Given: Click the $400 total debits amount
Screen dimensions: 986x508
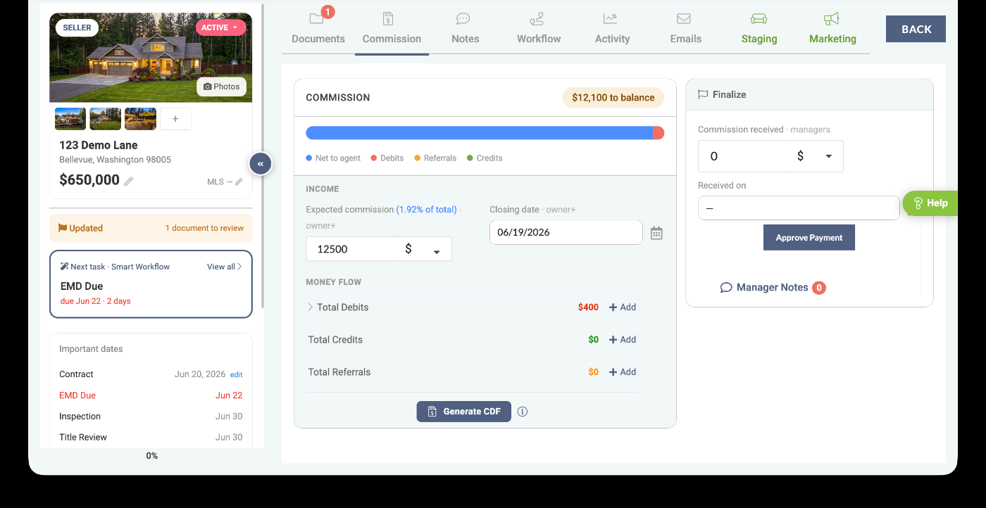Looking at the screenshot, I should click(588, 307).
